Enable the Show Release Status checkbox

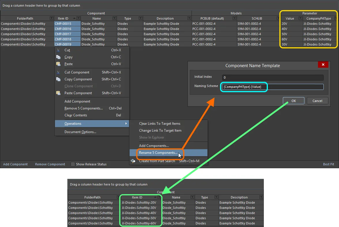point(73,164)
